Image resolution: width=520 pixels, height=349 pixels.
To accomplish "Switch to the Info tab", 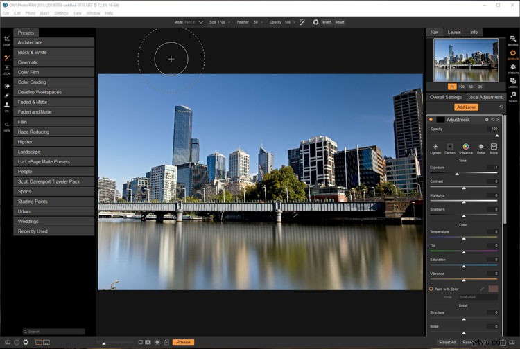I will pos(474,32).
